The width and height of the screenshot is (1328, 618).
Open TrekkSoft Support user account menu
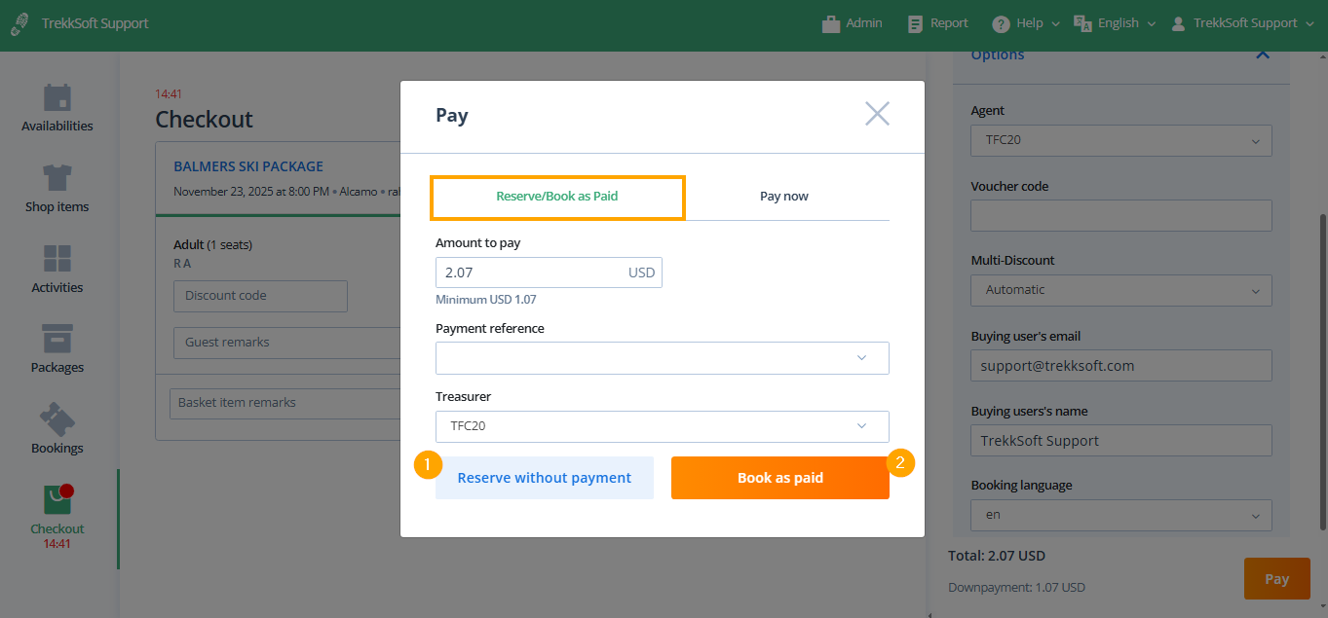coord(1243,23)
